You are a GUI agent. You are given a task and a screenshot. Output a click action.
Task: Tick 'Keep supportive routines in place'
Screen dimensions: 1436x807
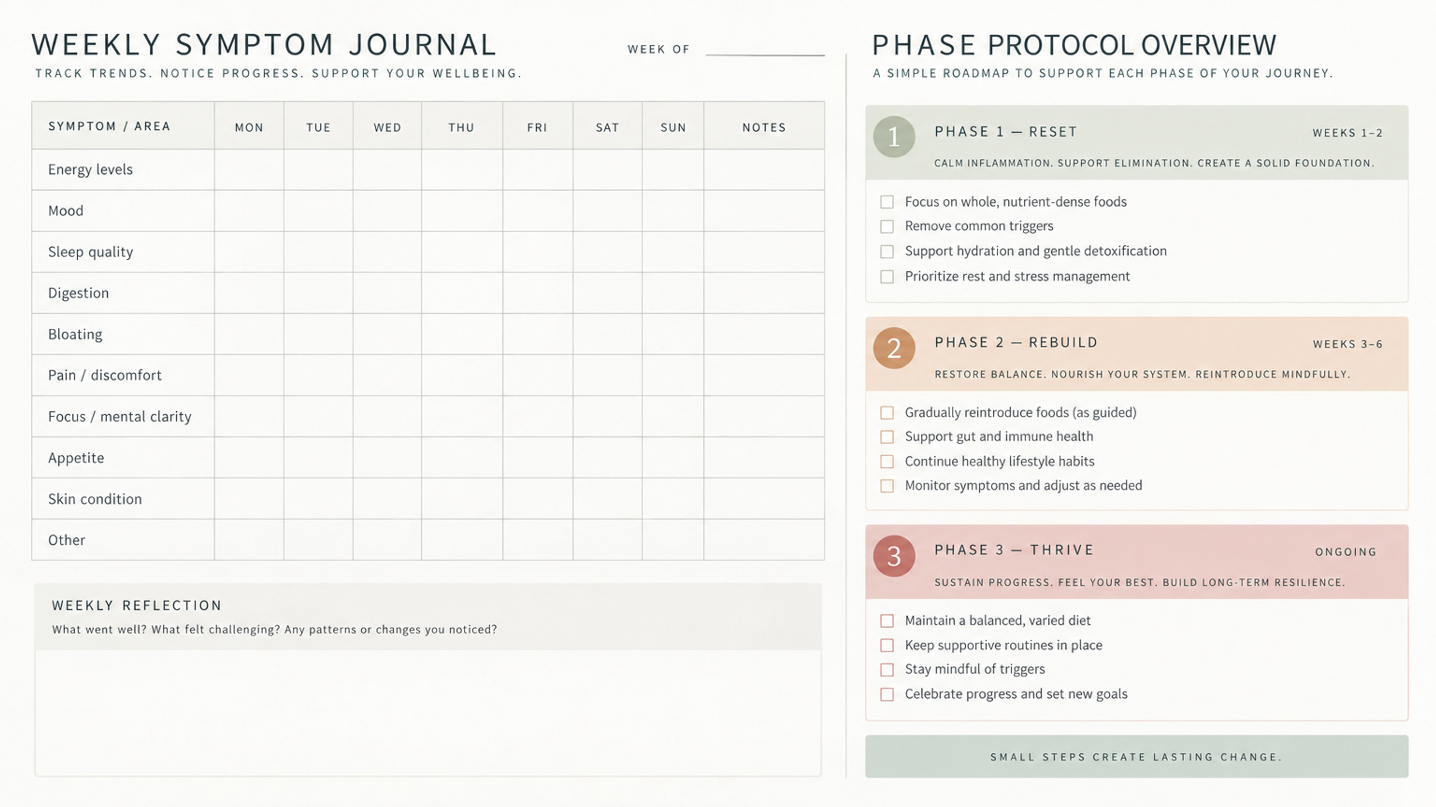[887, 646]
